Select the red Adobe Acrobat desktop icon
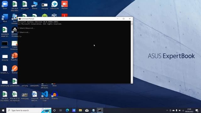 (x=64, y=15)
